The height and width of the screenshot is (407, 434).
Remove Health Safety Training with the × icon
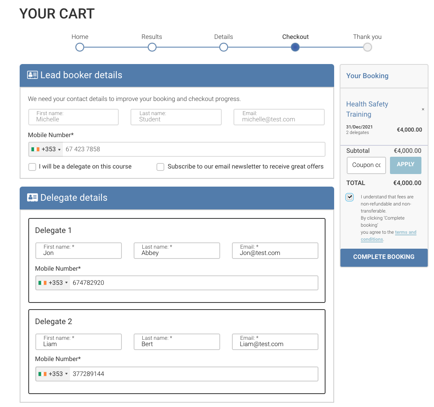click(x=423, y=110)
